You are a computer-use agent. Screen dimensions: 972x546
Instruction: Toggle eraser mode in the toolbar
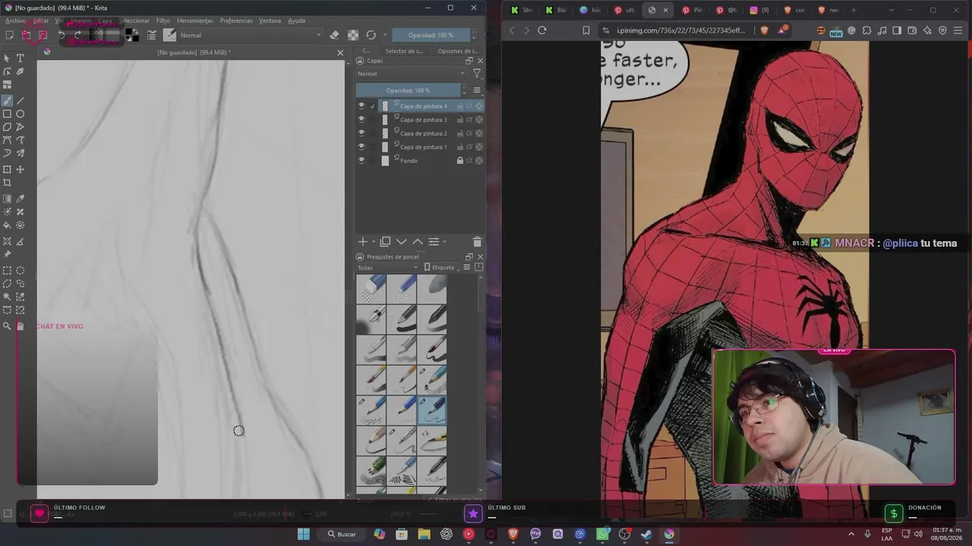click(334, 35)
